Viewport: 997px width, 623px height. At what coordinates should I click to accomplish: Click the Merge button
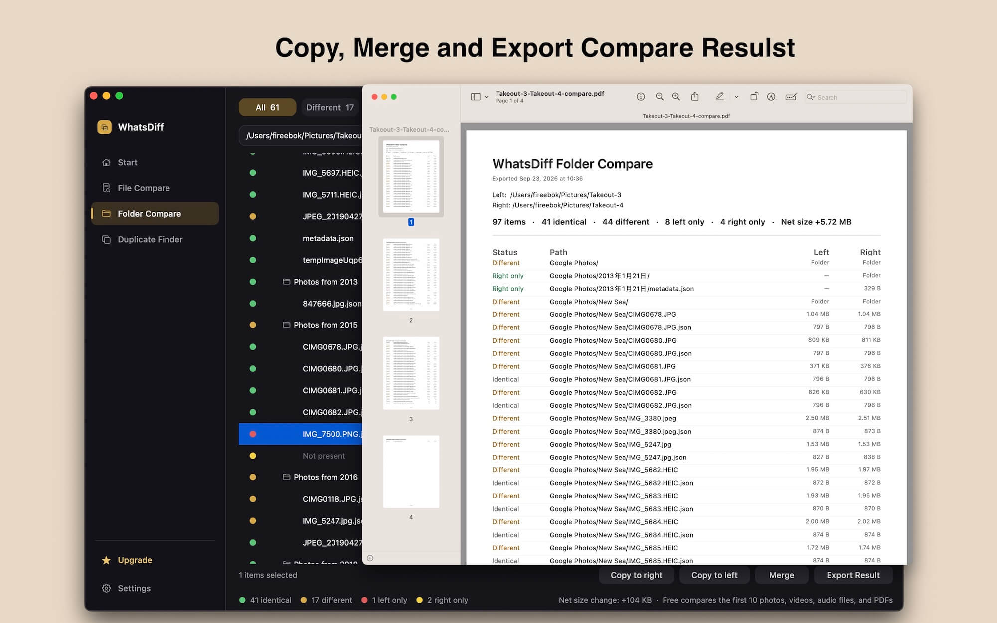point(782,575)
